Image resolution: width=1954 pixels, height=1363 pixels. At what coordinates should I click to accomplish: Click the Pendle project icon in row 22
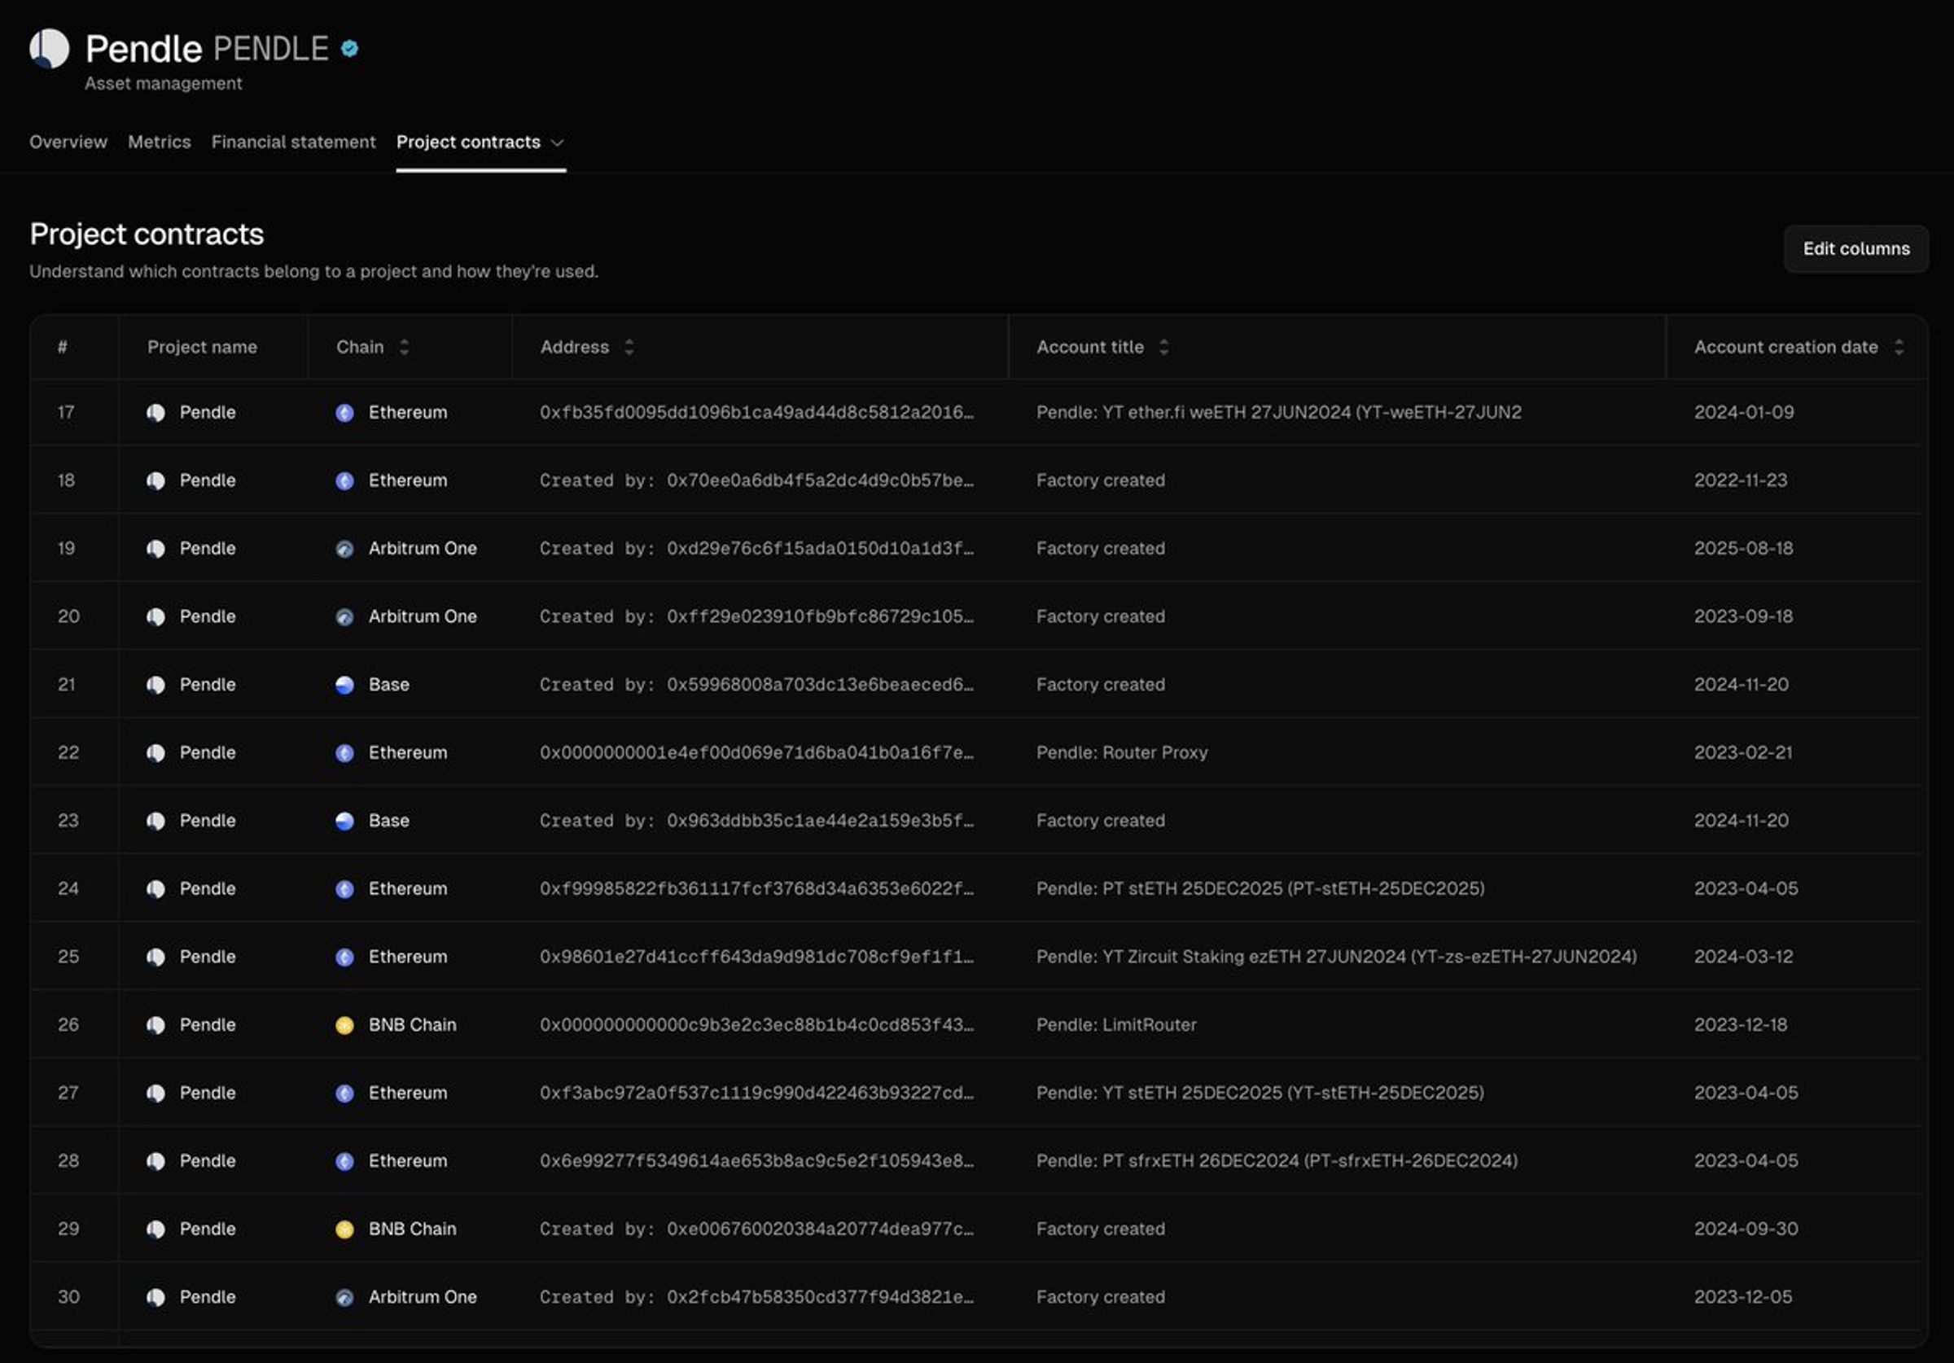click(156, 753)
